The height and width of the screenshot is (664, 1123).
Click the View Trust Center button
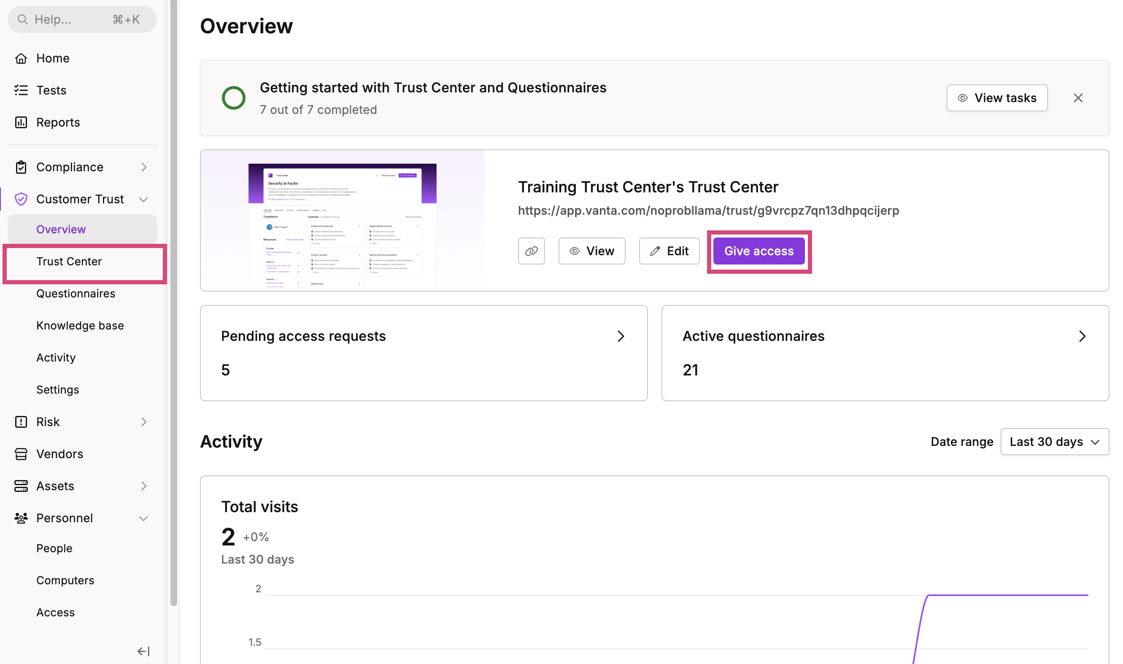[x=591, y=251]
